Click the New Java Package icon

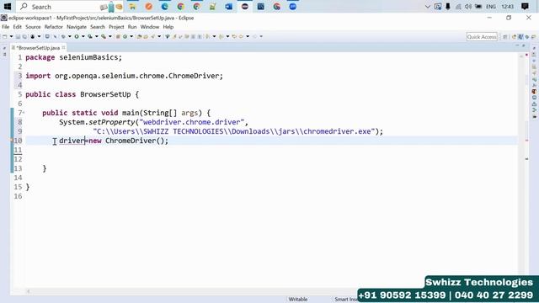[x=118, y=36]
